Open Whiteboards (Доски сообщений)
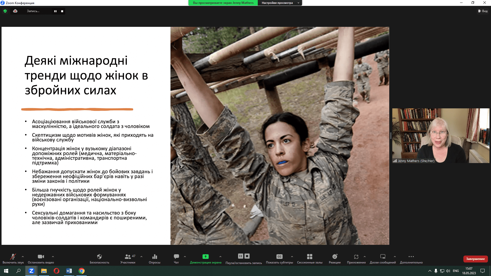Screen dimensions: 491x276 (383, 258)
